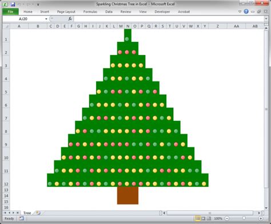
Task: Switch to Normal view in status bar
Action: (197, 218)
